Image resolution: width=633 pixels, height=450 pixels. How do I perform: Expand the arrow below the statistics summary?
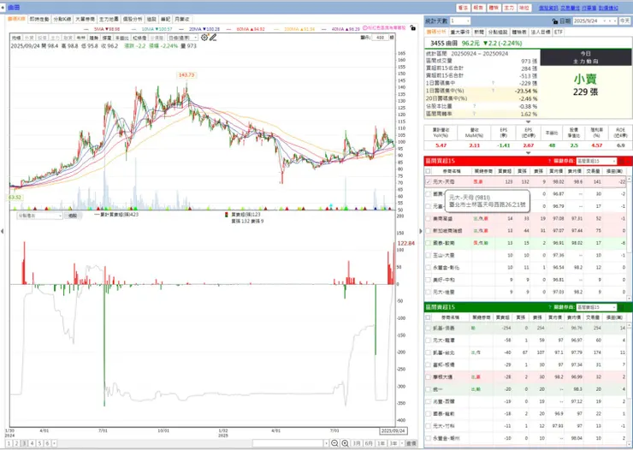(528, 121)
